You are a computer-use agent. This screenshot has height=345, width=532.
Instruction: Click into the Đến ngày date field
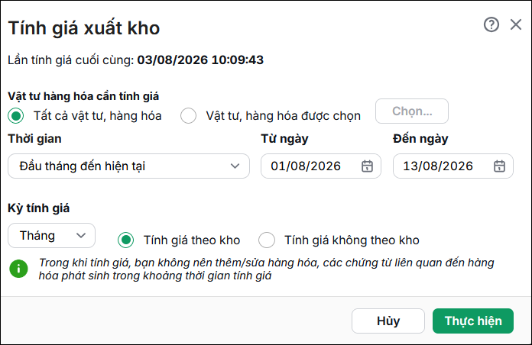tap(453, 166)
